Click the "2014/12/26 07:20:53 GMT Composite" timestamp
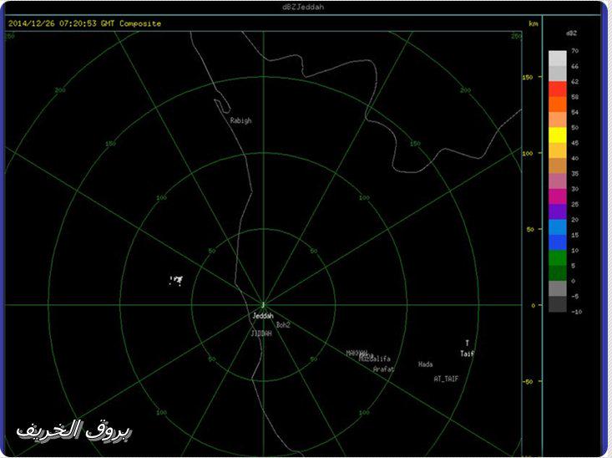The image size is (612, 458). (84, 23)
